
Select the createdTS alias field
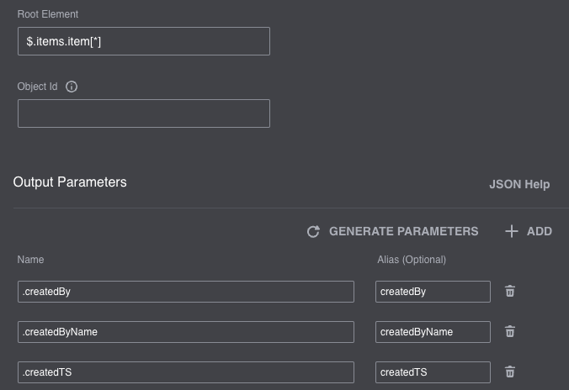433,372
